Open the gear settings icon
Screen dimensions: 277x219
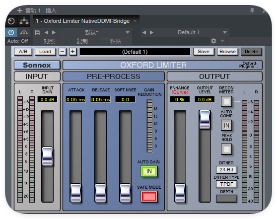(213, 41)
